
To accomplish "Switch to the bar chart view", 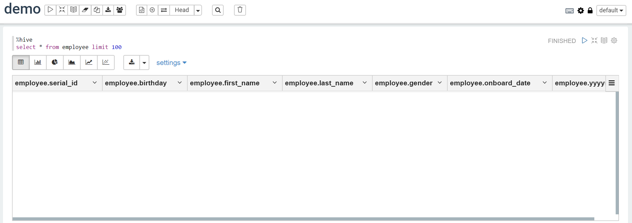I will coord(38,62).
